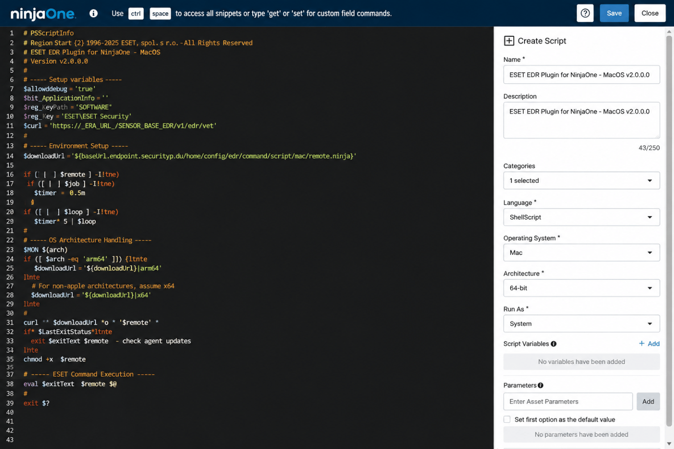Click the $downloadUrl baseUrl assignment line

pyautogui.click(x=190, y=156)
